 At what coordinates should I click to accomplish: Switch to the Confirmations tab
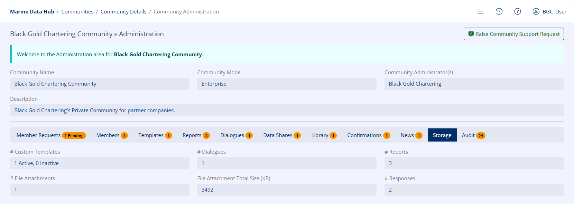tap(368, 135)
